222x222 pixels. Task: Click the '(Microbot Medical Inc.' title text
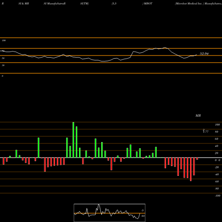[x=189, y=4]
